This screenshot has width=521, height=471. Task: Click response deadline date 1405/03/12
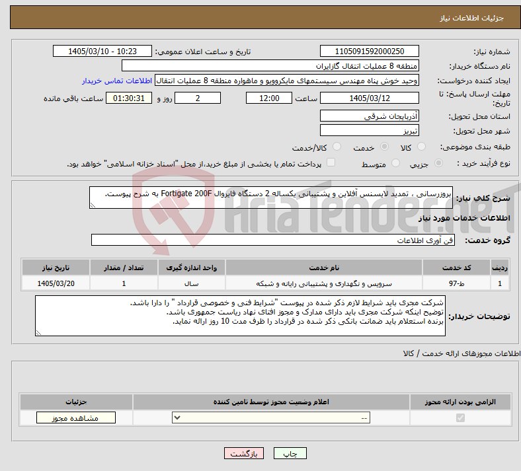pyautogui.click(x=370, y=98)
